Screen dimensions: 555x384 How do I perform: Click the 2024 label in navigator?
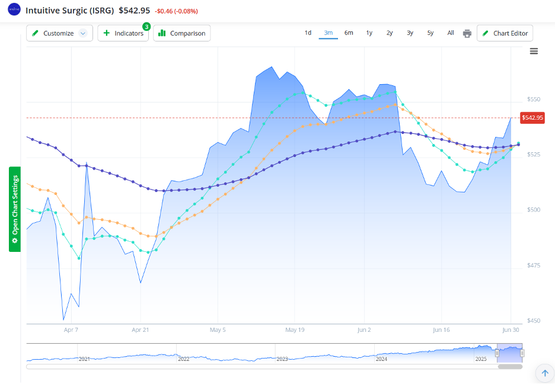(x=382, y=359)
